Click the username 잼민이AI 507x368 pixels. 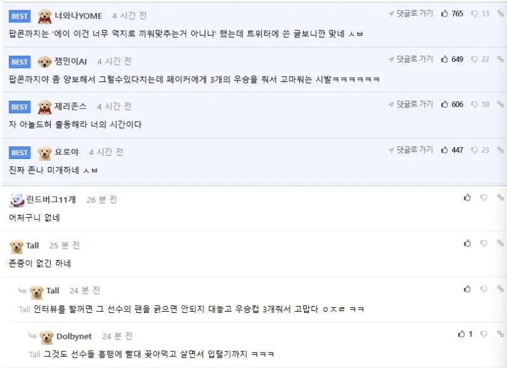click(x=70, y=61)
